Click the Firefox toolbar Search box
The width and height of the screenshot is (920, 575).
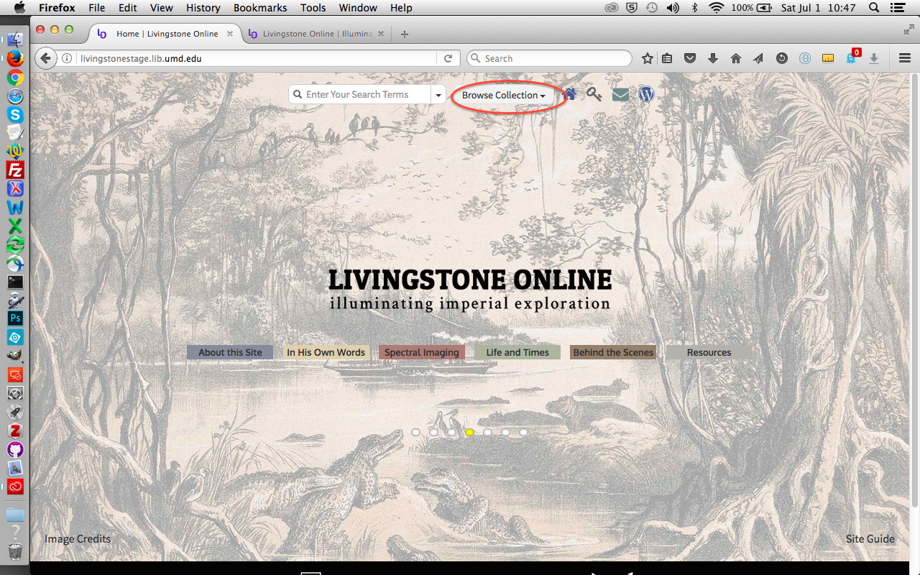pos(550,58)
